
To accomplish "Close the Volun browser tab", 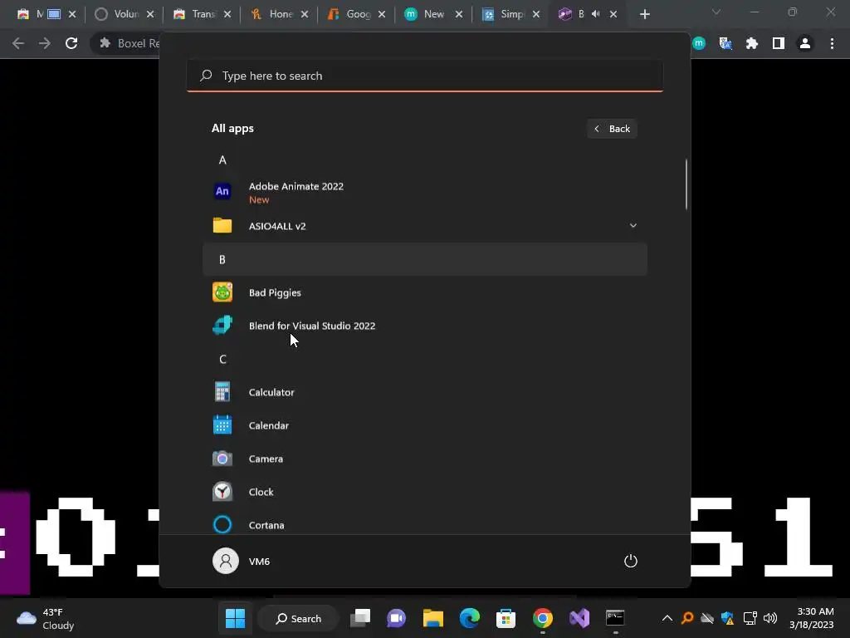I will (150, 14).
